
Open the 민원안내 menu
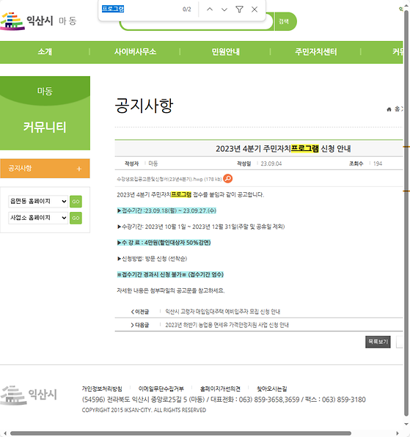225,52
